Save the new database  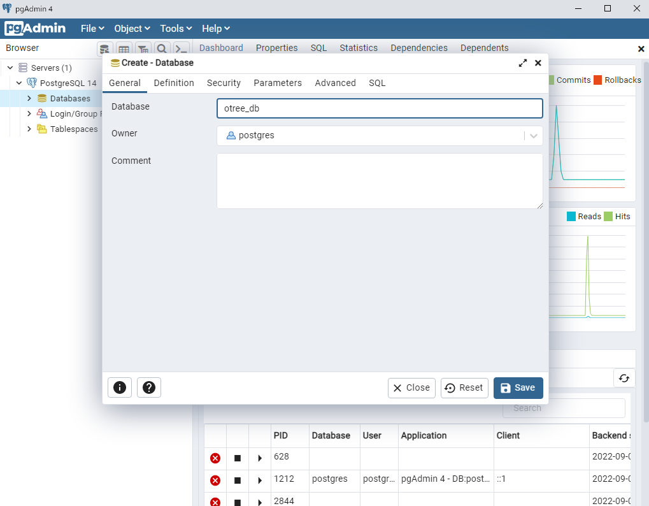click(x=518, y=388)
